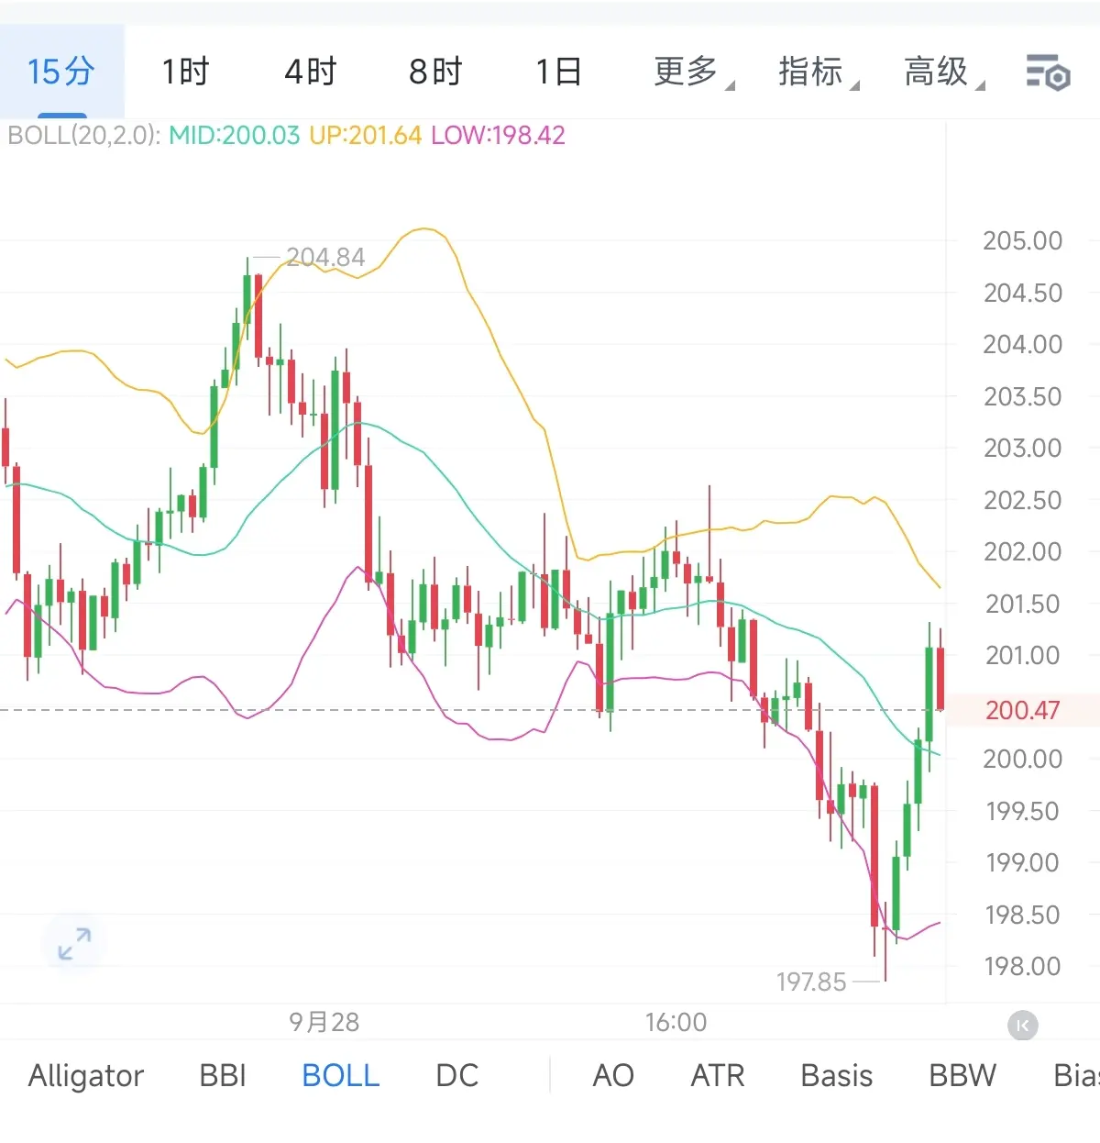The image size is (1100, 1143).
Task: Click the 202.50 price axis label
Action: pyautogui.click(x=1022, y=500)
